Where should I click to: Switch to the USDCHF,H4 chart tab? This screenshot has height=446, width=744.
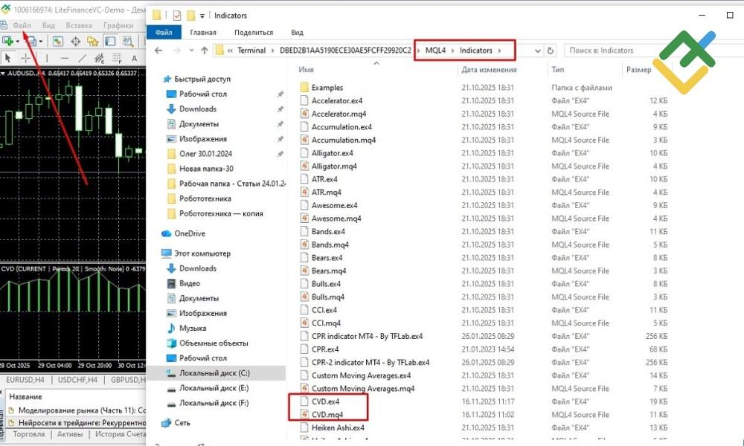point(77,380)
